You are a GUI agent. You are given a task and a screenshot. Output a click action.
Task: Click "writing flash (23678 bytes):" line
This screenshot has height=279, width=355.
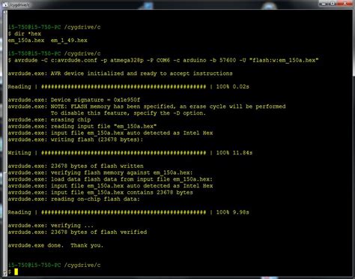(x=76, y=139)
